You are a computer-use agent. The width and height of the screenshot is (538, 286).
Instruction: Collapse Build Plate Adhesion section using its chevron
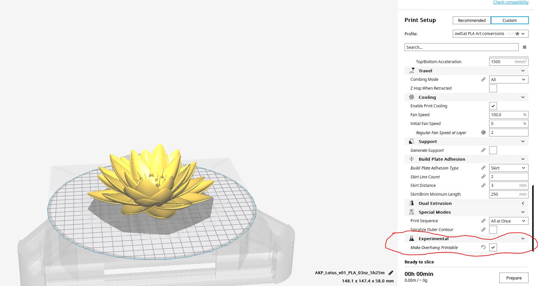click(x=523, y=159)
